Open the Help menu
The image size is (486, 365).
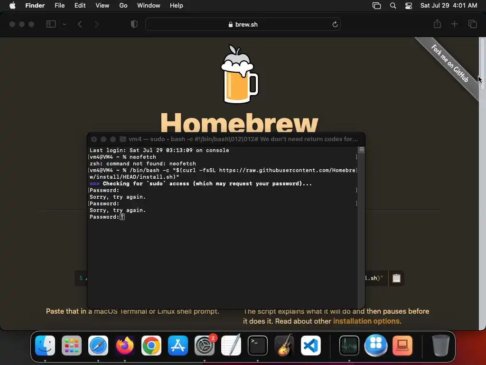point(177,6)
